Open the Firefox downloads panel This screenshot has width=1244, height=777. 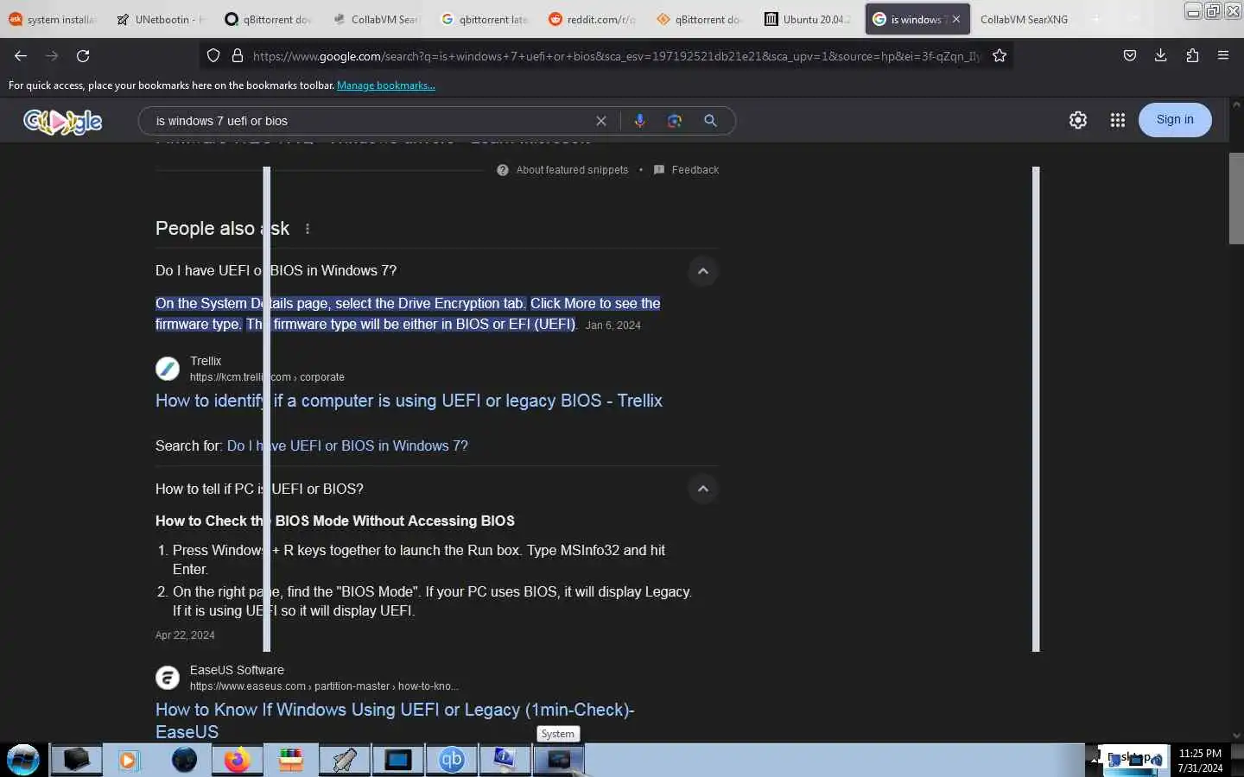[1160, 55]
